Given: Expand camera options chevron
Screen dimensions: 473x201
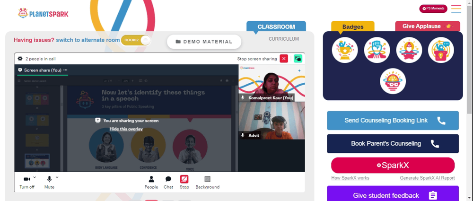Looking at the screenshot, I should point(35,177).
